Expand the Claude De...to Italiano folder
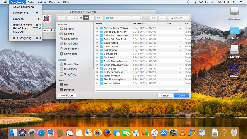Viewport: 247px width, 139px height. point(97,32)
